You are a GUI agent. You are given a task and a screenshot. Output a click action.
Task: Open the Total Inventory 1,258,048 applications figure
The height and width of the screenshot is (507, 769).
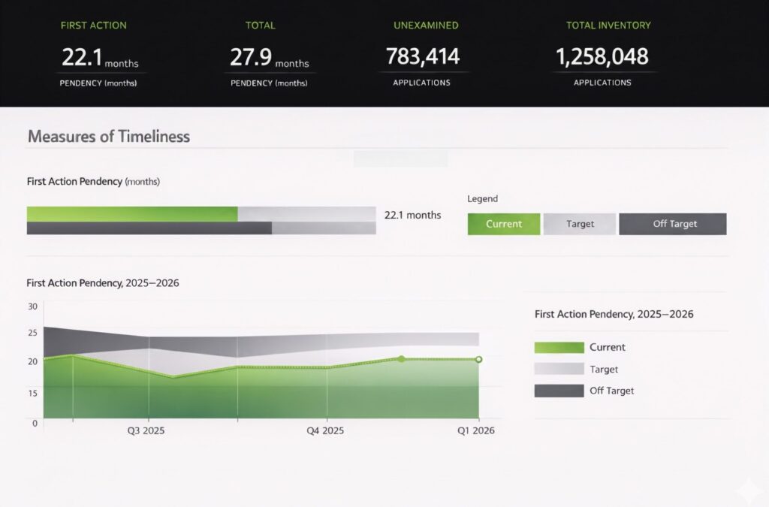(x=602, y=56)
